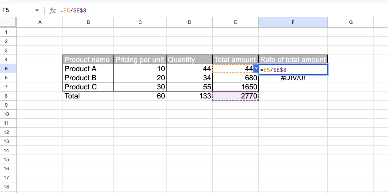Select grand total cell 2770
388x193 pixels.
pyautogui.click(x=235, y=96)
